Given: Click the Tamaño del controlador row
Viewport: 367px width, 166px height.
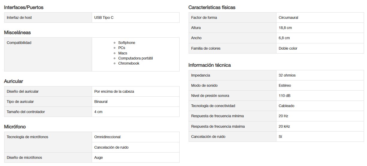Looking at the screenshot, I should [x=92, y=112].
